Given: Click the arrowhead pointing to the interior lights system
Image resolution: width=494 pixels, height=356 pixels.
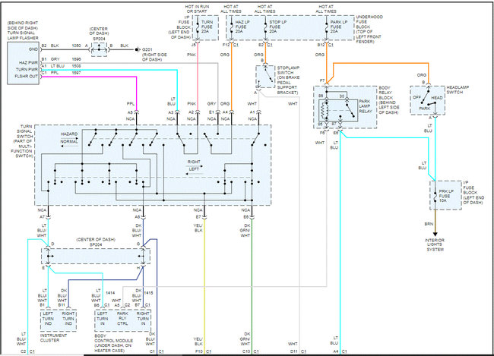Looking at the screenshot, I should click(435, 235).
